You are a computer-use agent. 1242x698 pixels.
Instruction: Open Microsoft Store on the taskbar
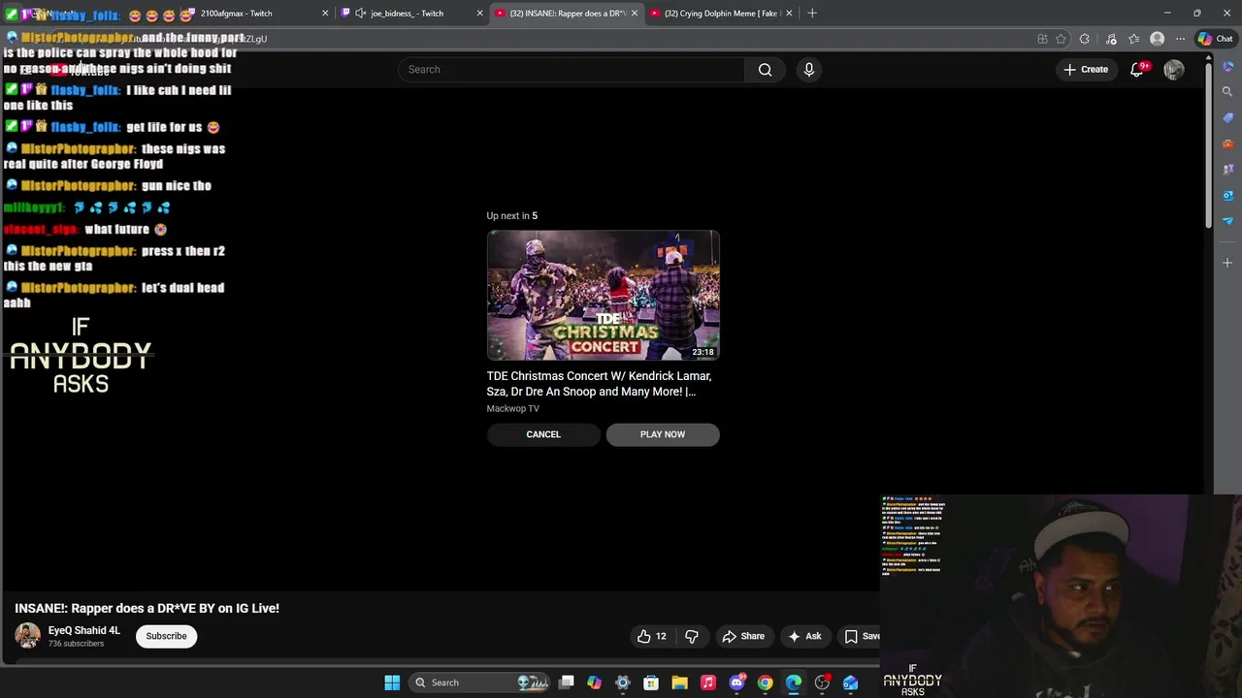coord(651,682)
